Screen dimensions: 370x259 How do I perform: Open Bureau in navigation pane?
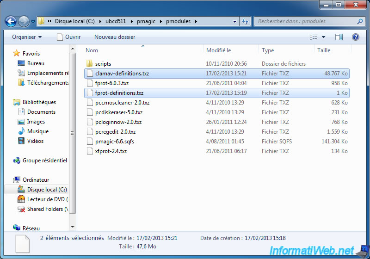36,63
